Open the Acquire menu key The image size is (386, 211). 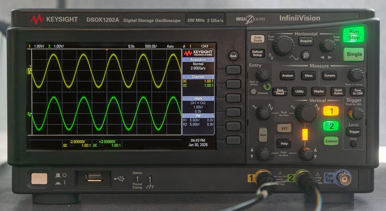[x=306, y=41]
